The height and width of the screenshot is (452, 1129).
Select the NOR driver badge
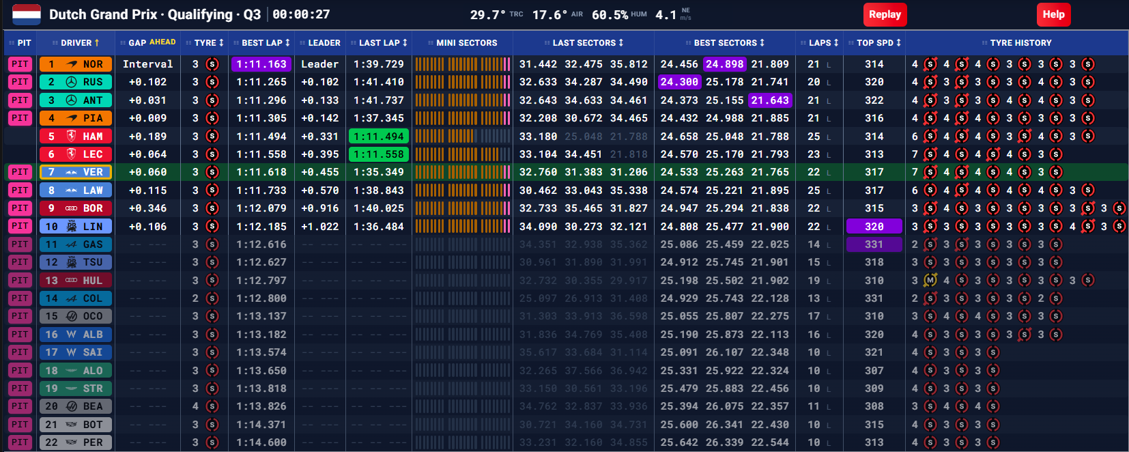(x=76, y=64)
